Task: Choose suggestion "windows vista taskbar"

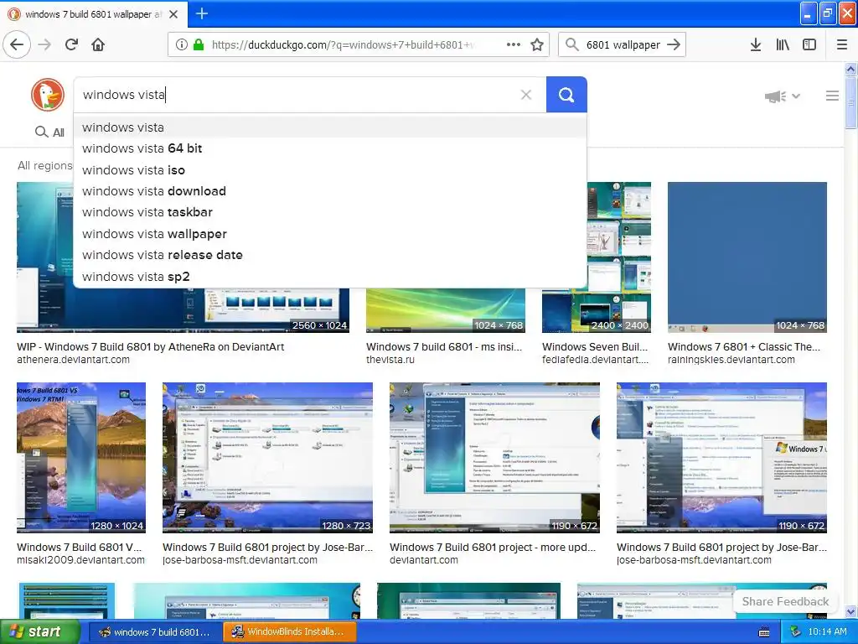Action: (330, 212)
